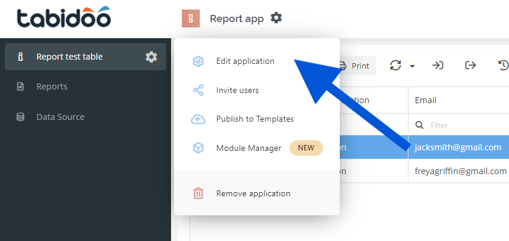
Task: Click the Print button in toolbar
Action: pyautogui.click(x=357, y=66)
